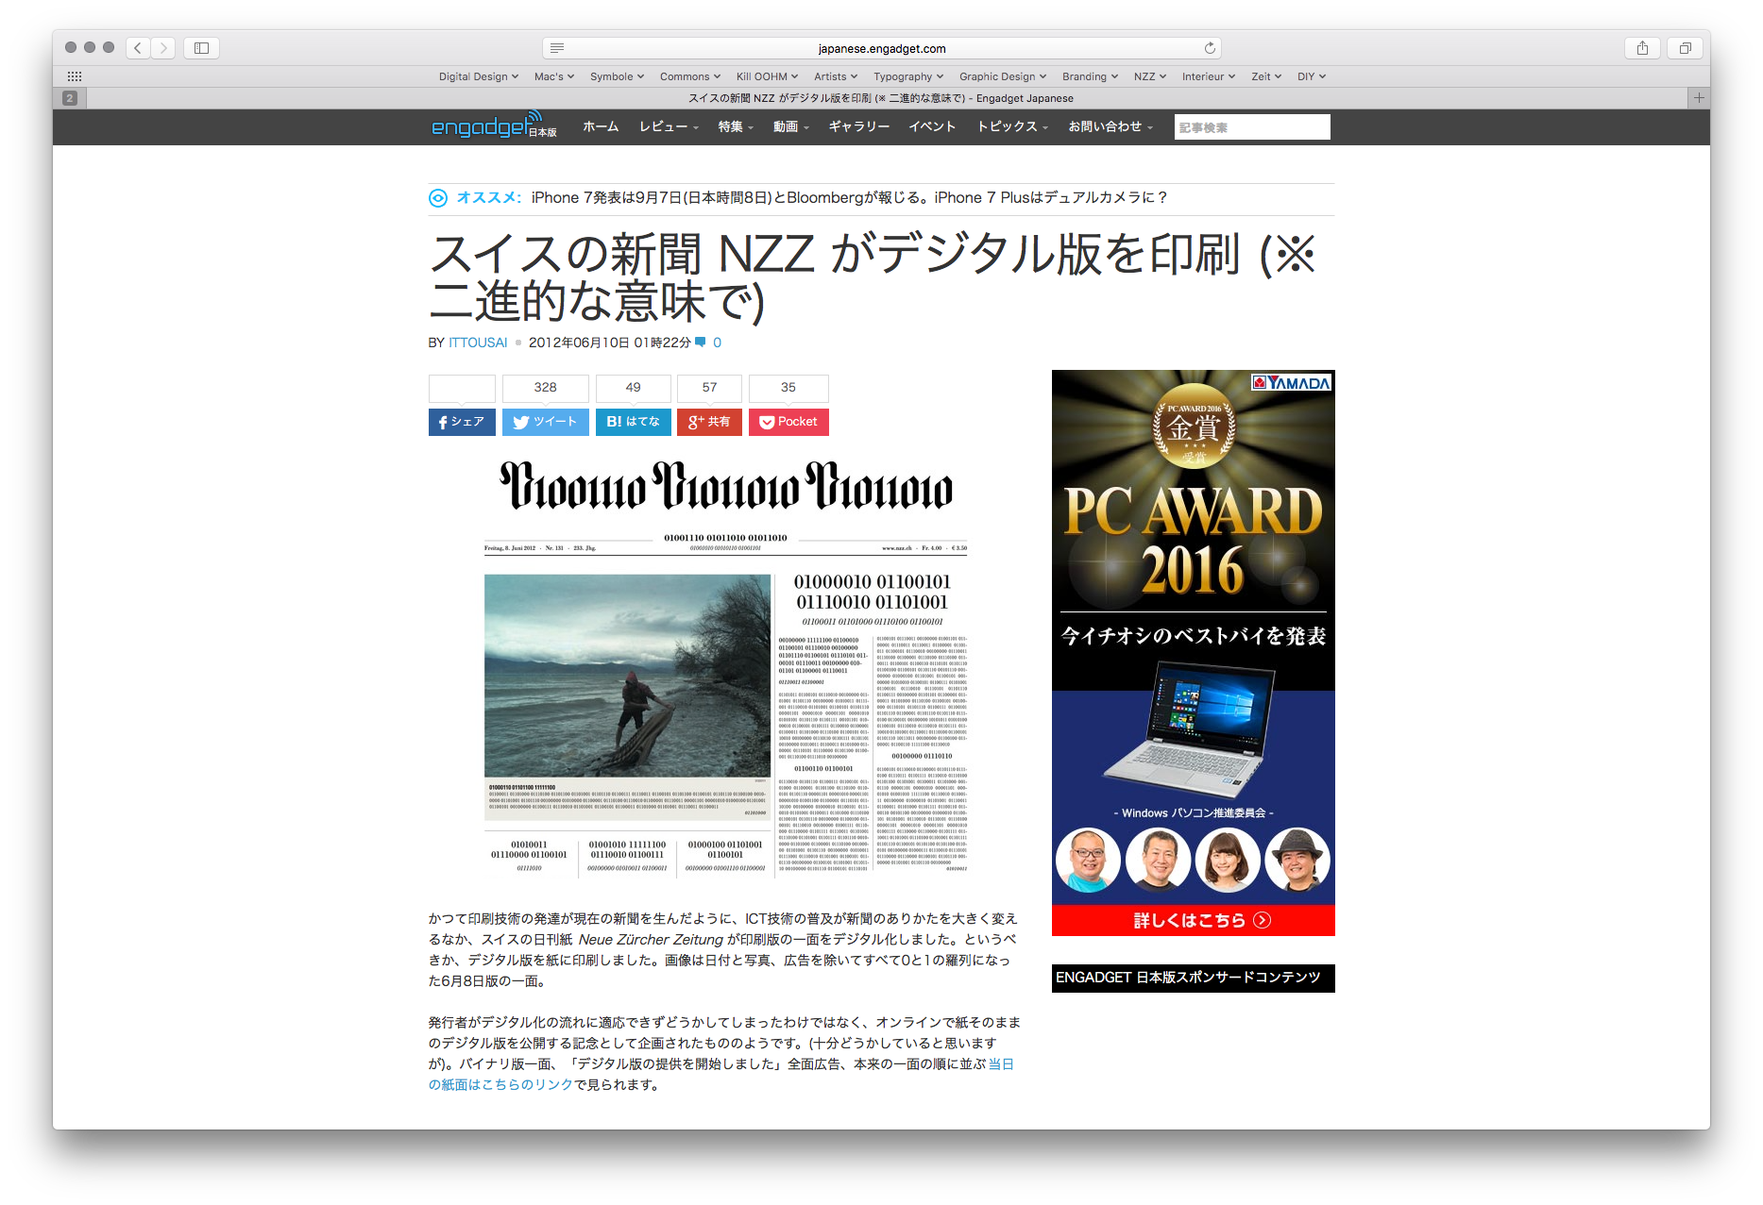1763x1205 pixels.
Task: Click the オススメ target icon
Action: pyautogui.click(x=438, y=198)
